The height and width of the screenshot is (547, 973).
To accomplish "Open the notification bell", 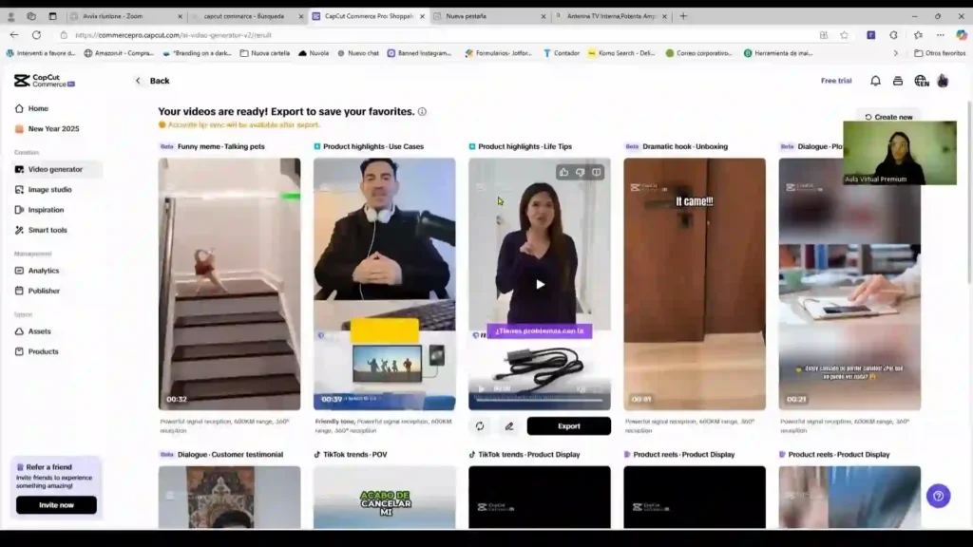I will (874, 81).
